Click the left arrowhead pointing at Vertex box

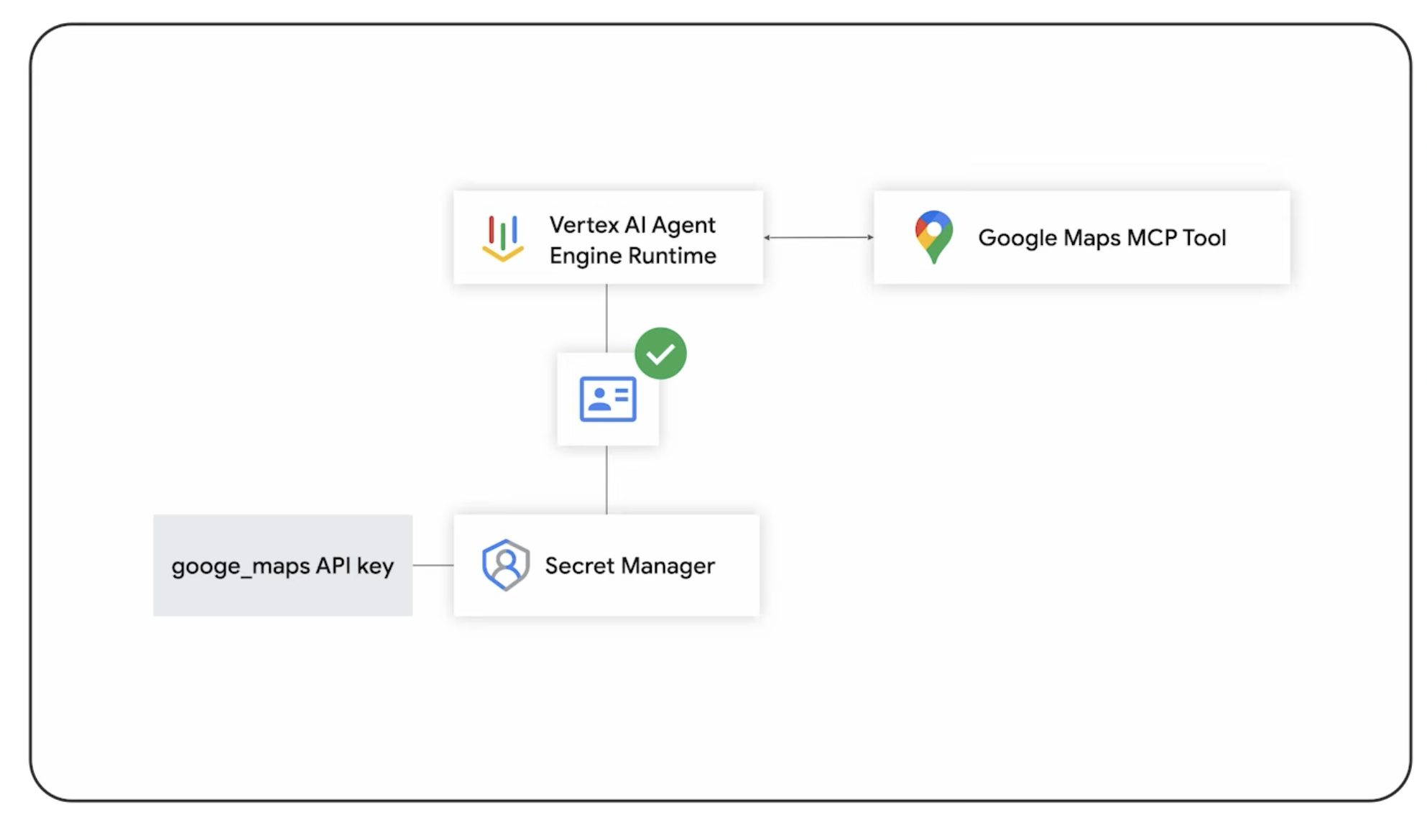pyautogui.click(x=767, y=237)
